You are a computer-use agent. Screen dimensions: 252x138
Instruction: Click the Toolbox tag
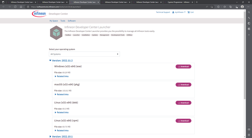click(x=68, y=35)
